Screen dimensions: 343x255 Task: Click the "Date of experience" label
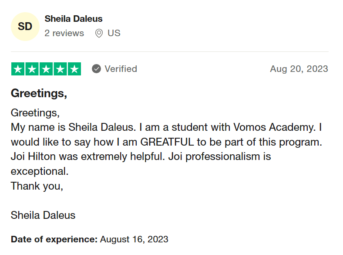54,239
